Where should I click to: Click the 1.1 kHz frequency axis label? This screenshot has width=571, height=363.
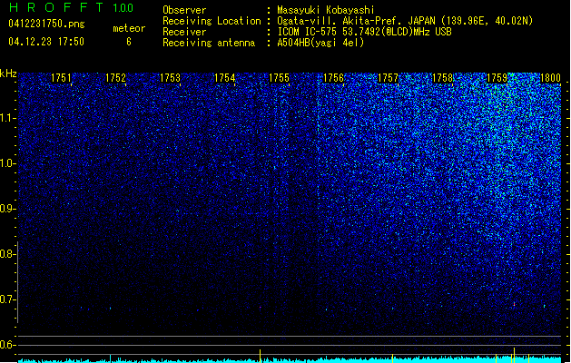[x=8, y=118]
